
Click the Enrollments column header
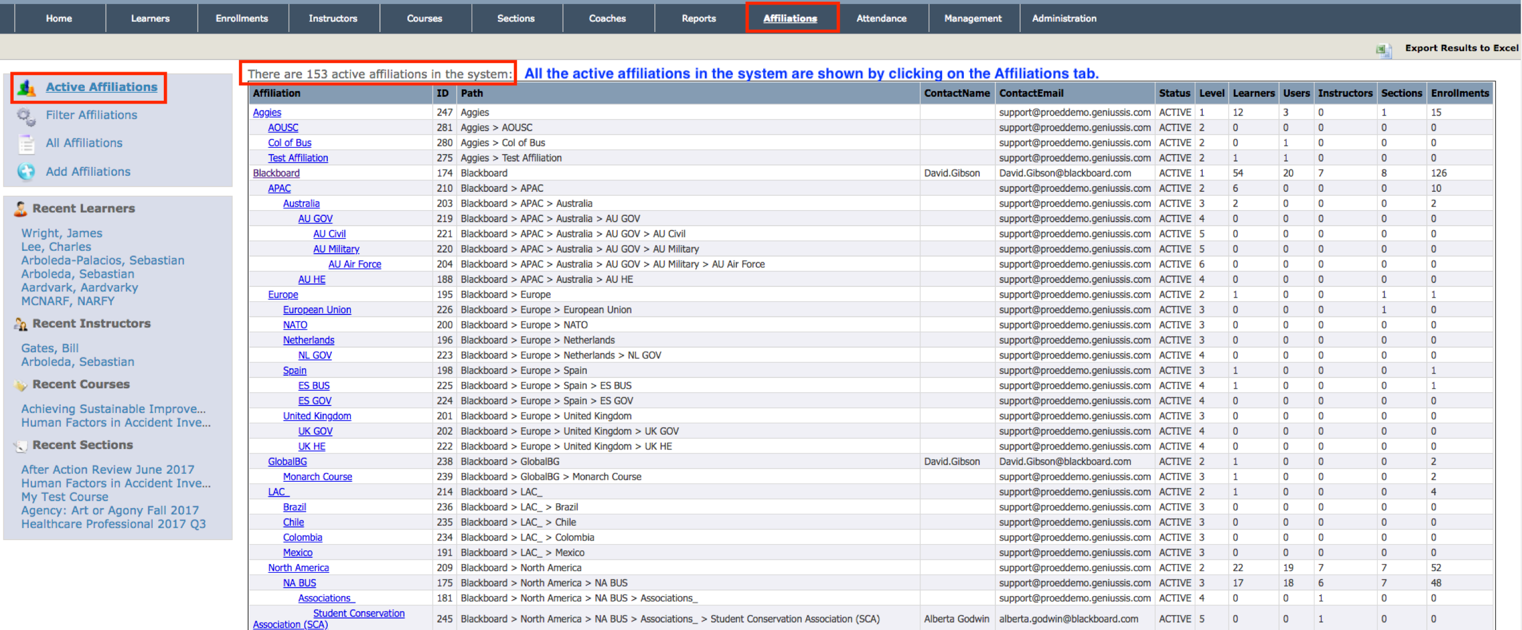(1460, 93)
